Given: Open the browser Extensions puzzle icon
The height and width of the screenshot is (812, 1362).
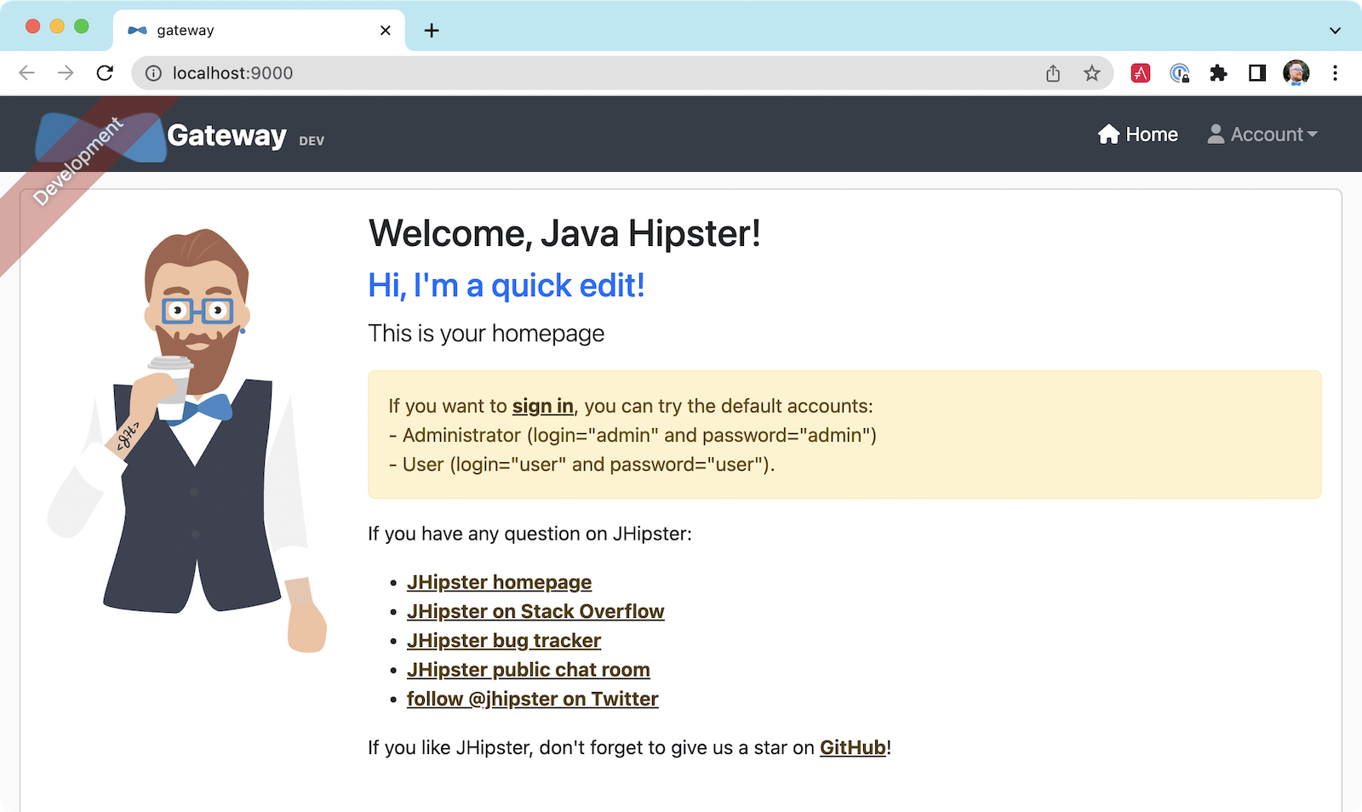Looking at the screenshot, I should [x=1218, y=73].
